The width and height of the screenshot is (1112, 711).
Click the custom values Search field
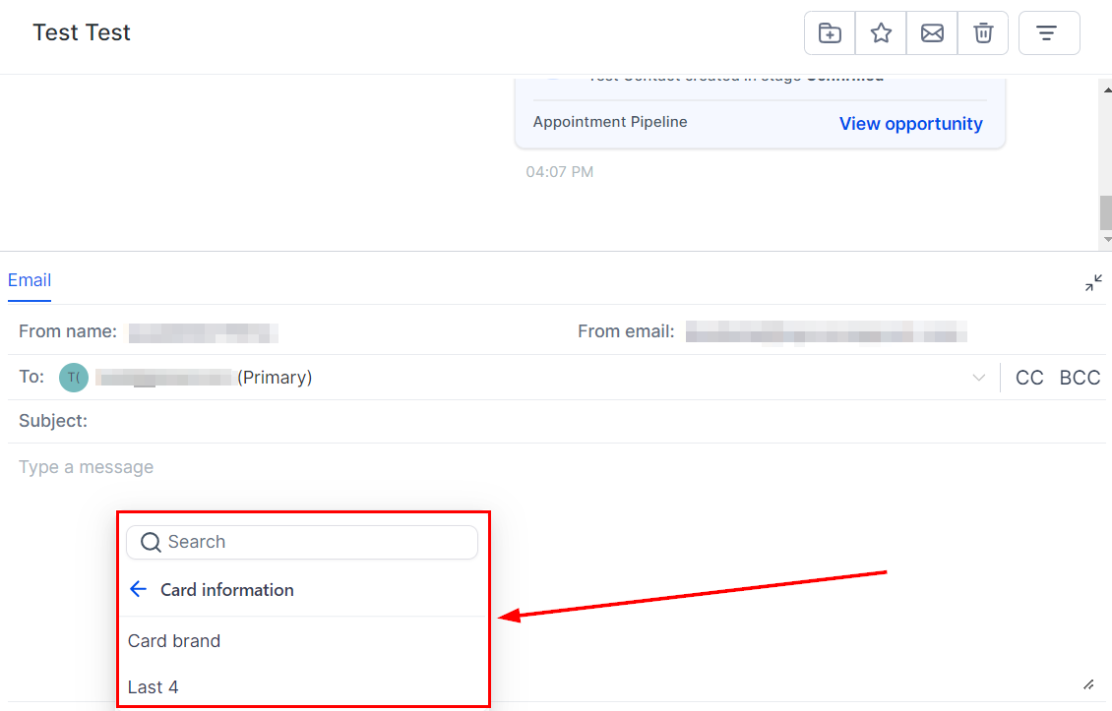point(302,542)
